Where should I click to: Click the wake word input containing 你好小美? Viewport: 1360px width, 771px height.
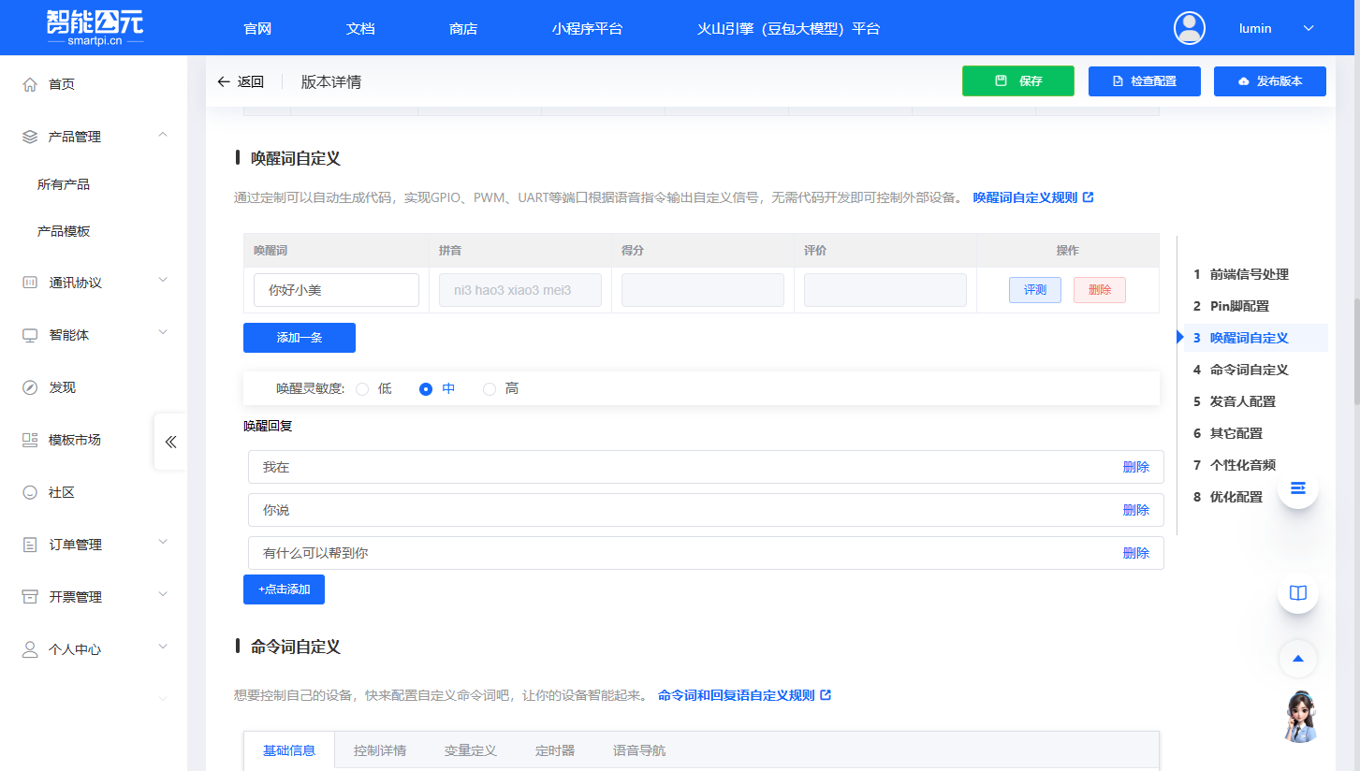336,289
